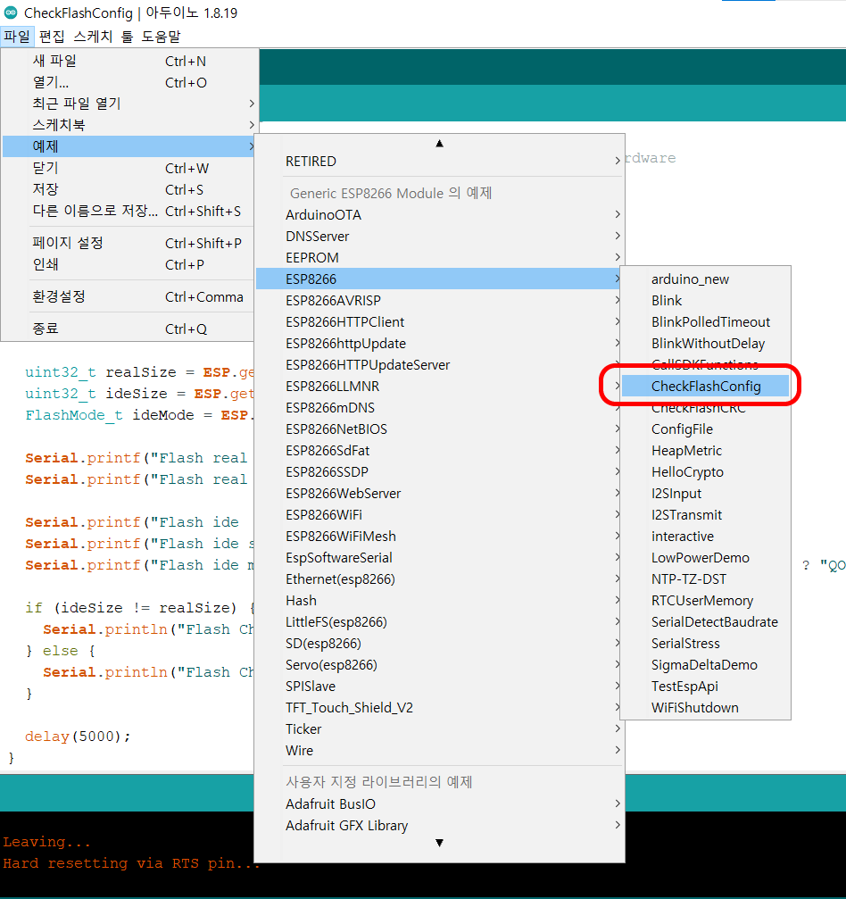Expand Ethernet(esp8266) examples
846x899 pixels.
pyautogui.click(x=440, y=579)
